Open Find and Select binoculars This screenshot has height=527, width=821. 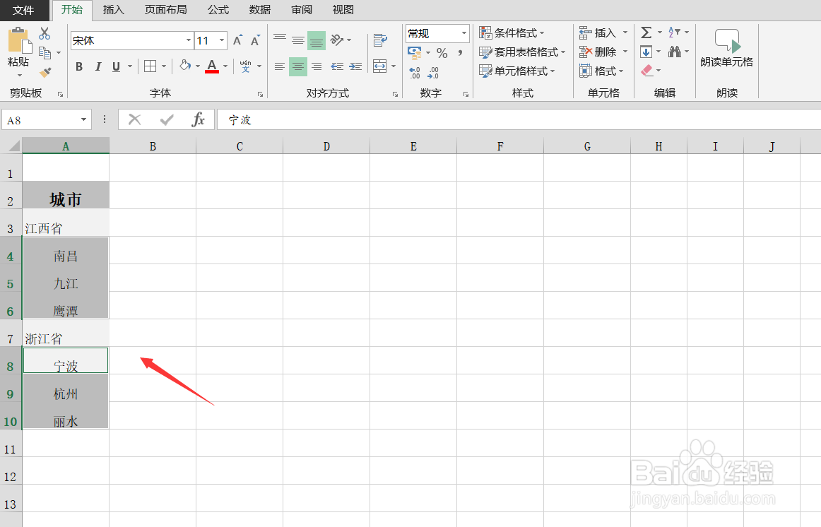click(x=674, y=52)
